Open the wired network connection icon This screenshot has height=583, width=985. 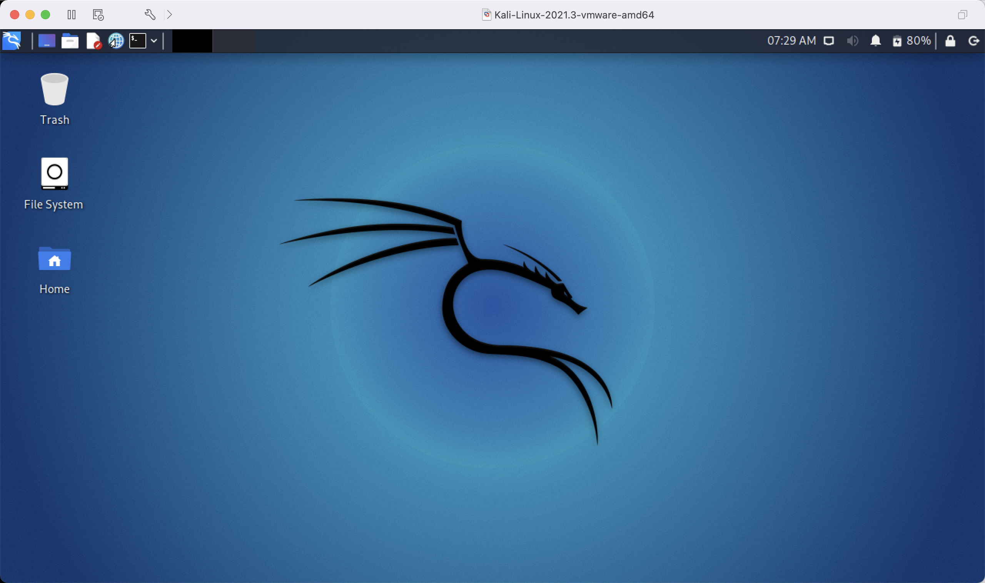pos(828,41)
